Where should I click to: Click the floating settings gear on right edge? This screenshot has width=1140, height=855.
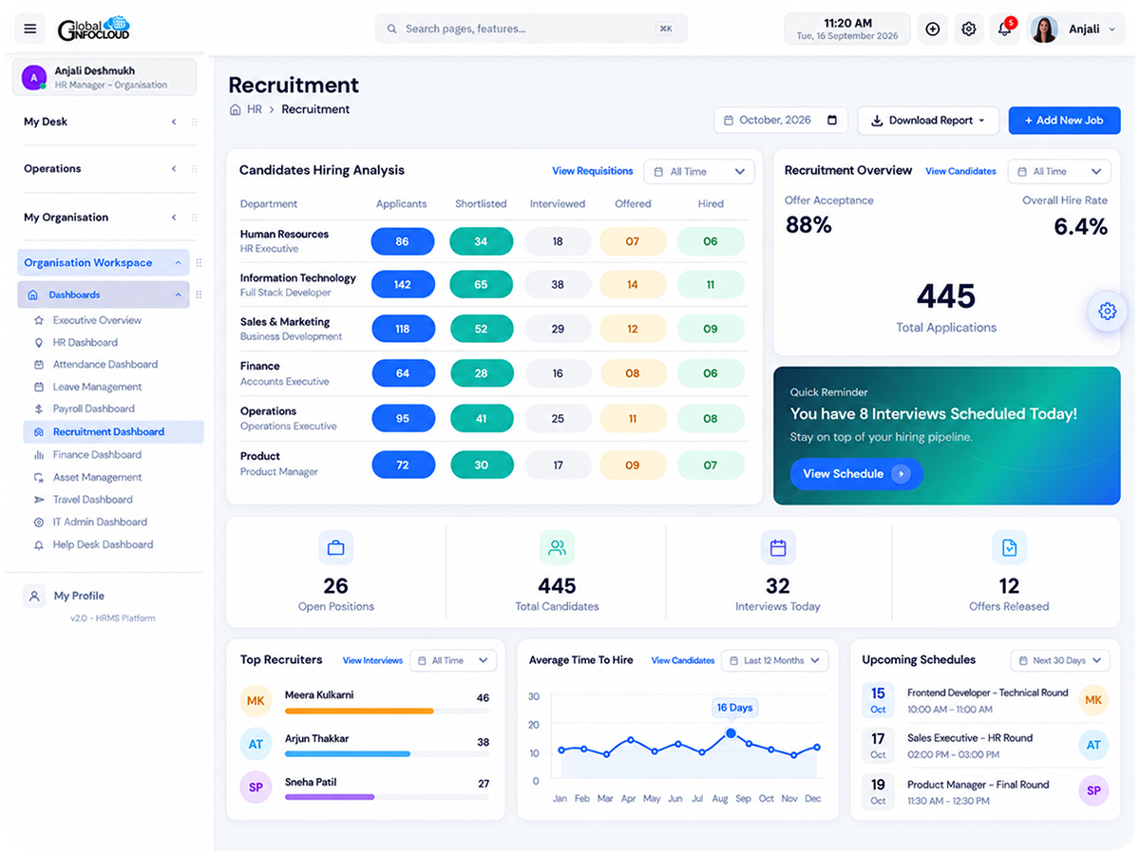point(1108,311)
